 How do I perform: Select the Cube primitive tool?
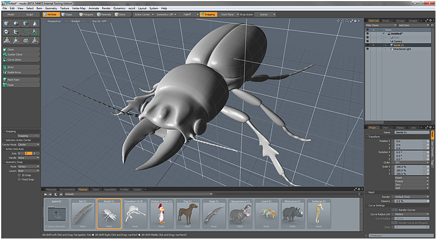click(6, 23)
